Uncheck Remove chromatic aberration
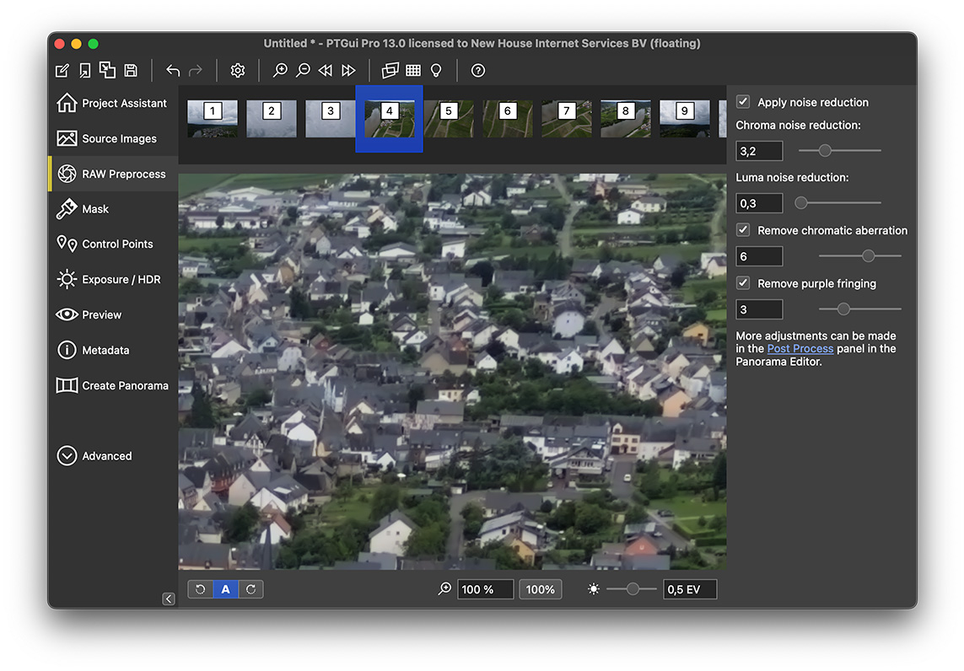964x671 pixels. tap(743, 230)
